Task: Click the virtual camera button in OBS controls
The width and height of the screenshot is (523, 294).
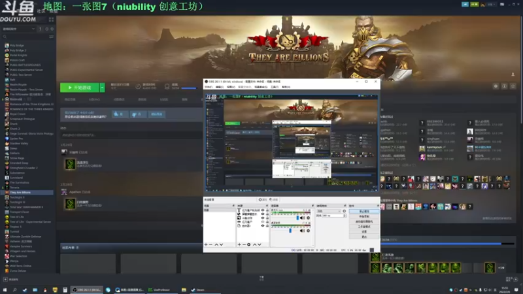Action: [x=364, y=221]
